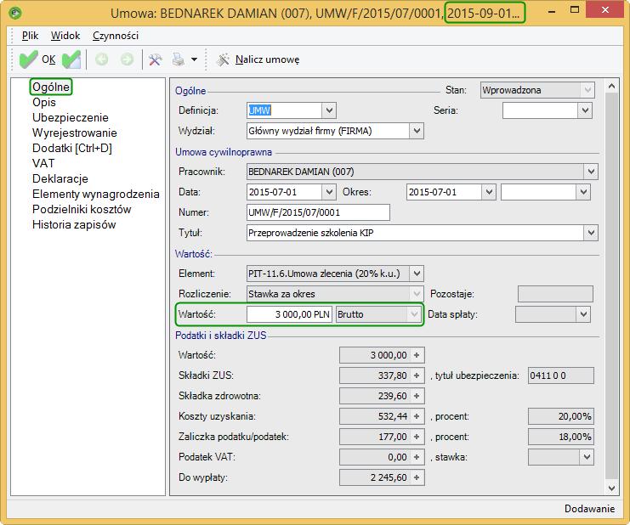The width and height of the screenshot is (630, 525).
Task: Open Elementy wynagrodzenia section
Action: pos(96,194)
